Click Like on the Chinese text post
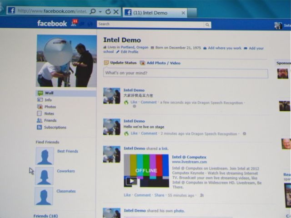Image resolution: width=291 pixels, height=218 pixels. click(x=134, y=102)
